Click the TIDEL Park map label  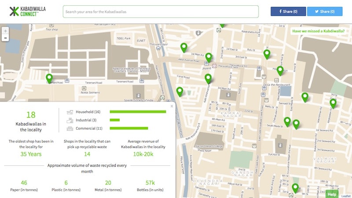pos(124,38)
